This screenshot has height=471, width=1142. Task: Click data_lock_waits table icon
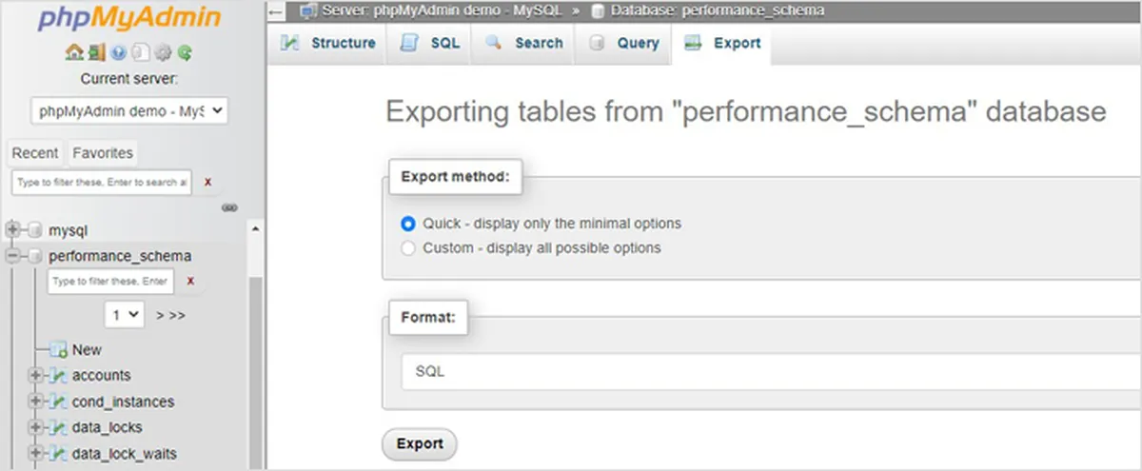tap(58, 454)
